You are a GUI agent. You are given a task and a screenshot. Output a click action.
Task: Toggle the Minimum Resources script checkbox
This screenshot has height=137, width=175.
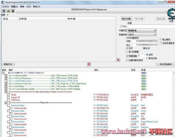[6, 78]
